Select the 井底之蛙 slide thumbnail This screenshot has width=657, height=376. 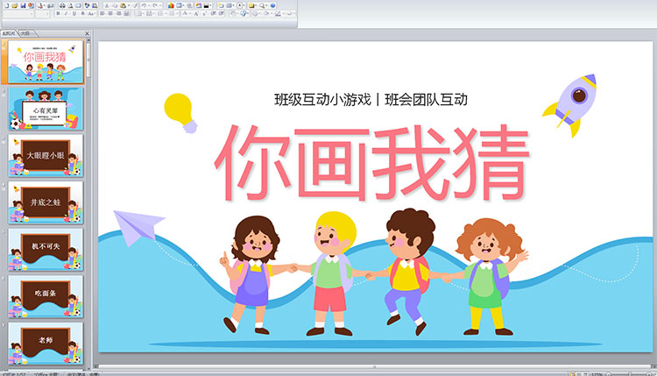pyautogui.click(x=46, y=202)
